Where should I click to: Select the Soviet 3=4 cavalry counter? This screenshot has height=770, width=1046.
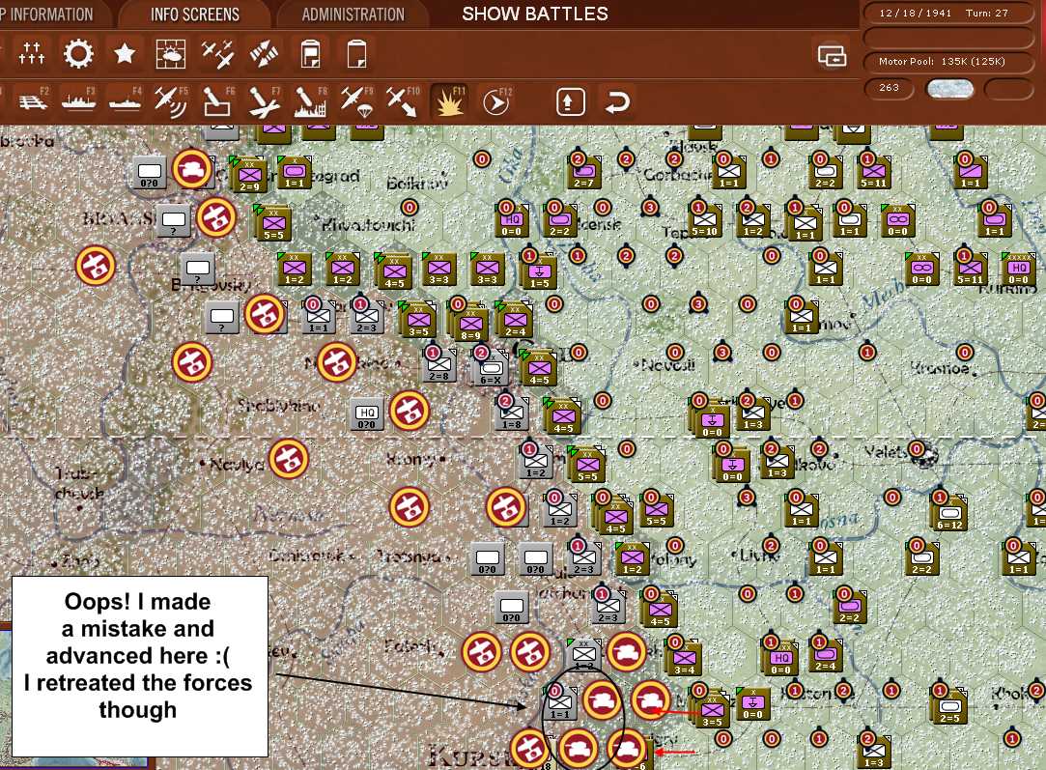pyautogui.click(x=685, y=659)
